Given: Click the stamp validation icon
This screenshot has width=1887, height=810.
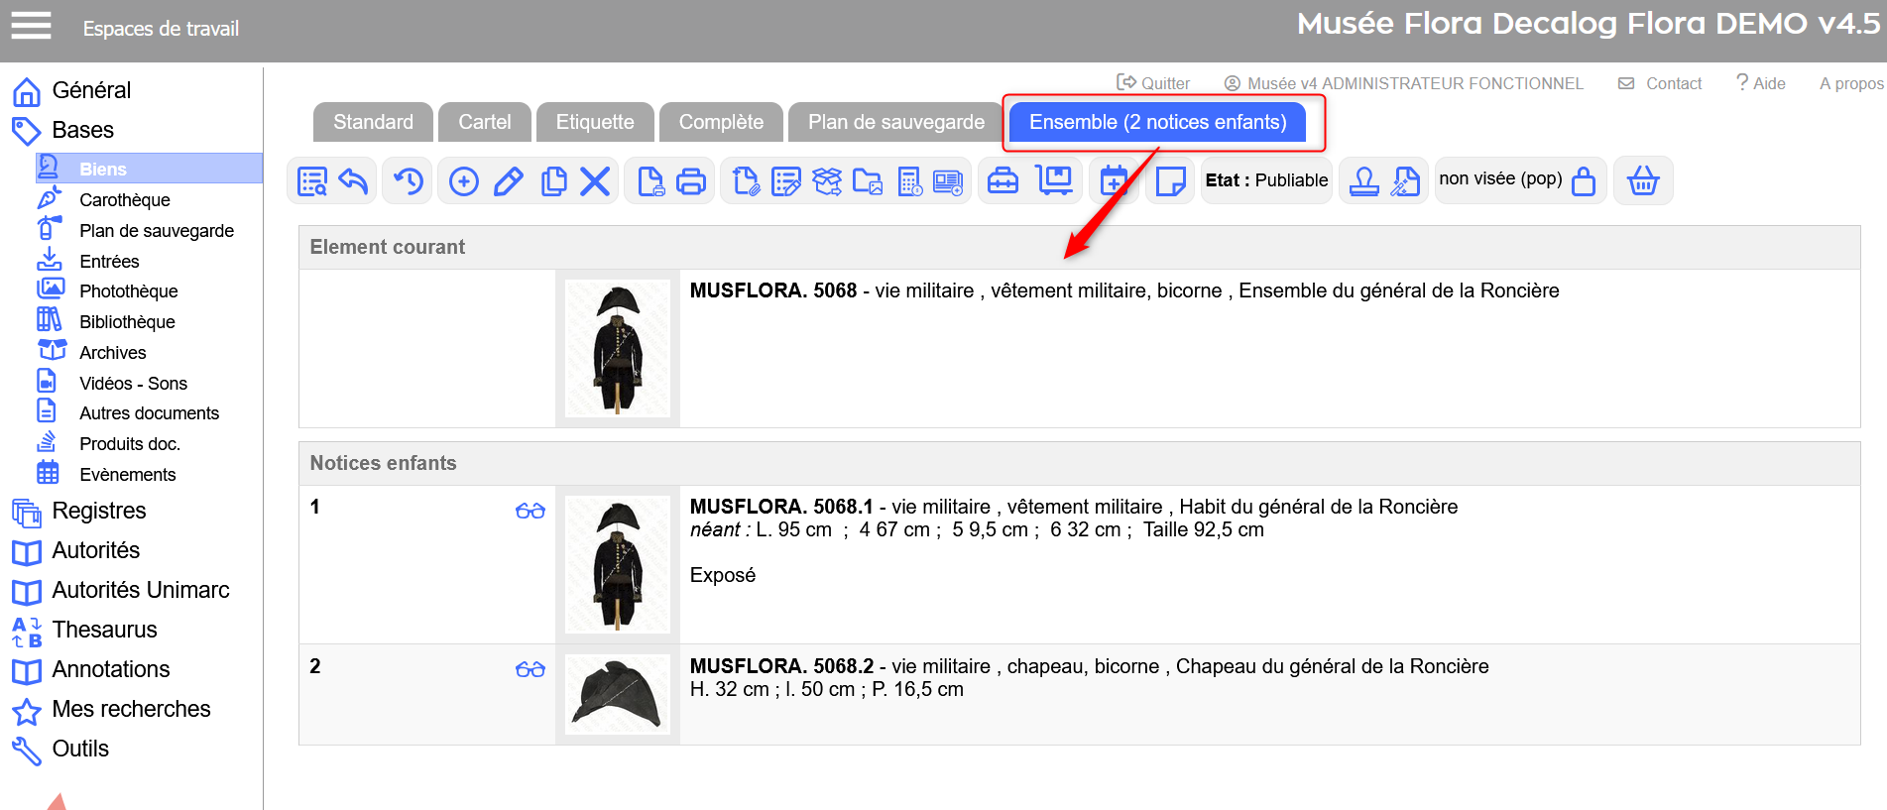Looking at the screenshot, I should click(1363, 181).
